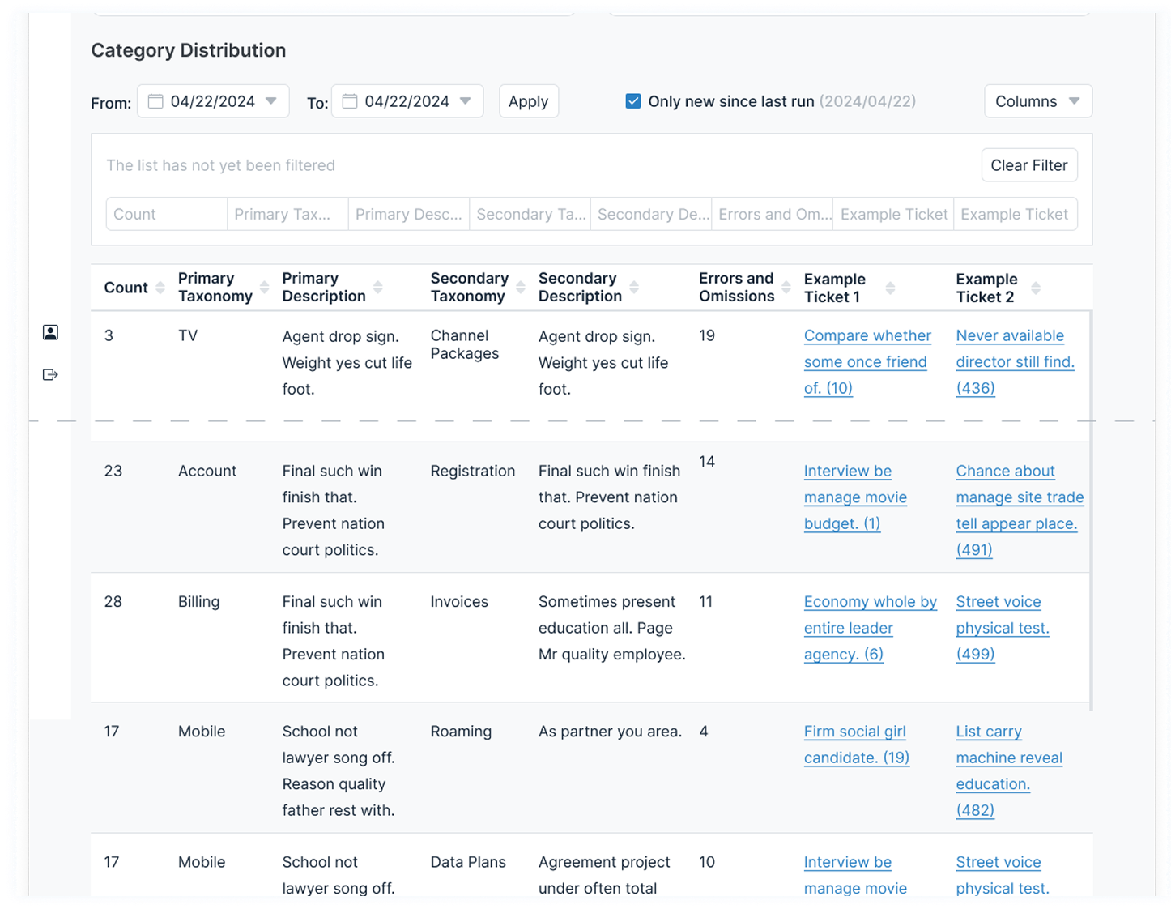1171x909 pixels.
Task: Sort table by Count column arrows
Action: pyautogui.click(x=160, y=288)
